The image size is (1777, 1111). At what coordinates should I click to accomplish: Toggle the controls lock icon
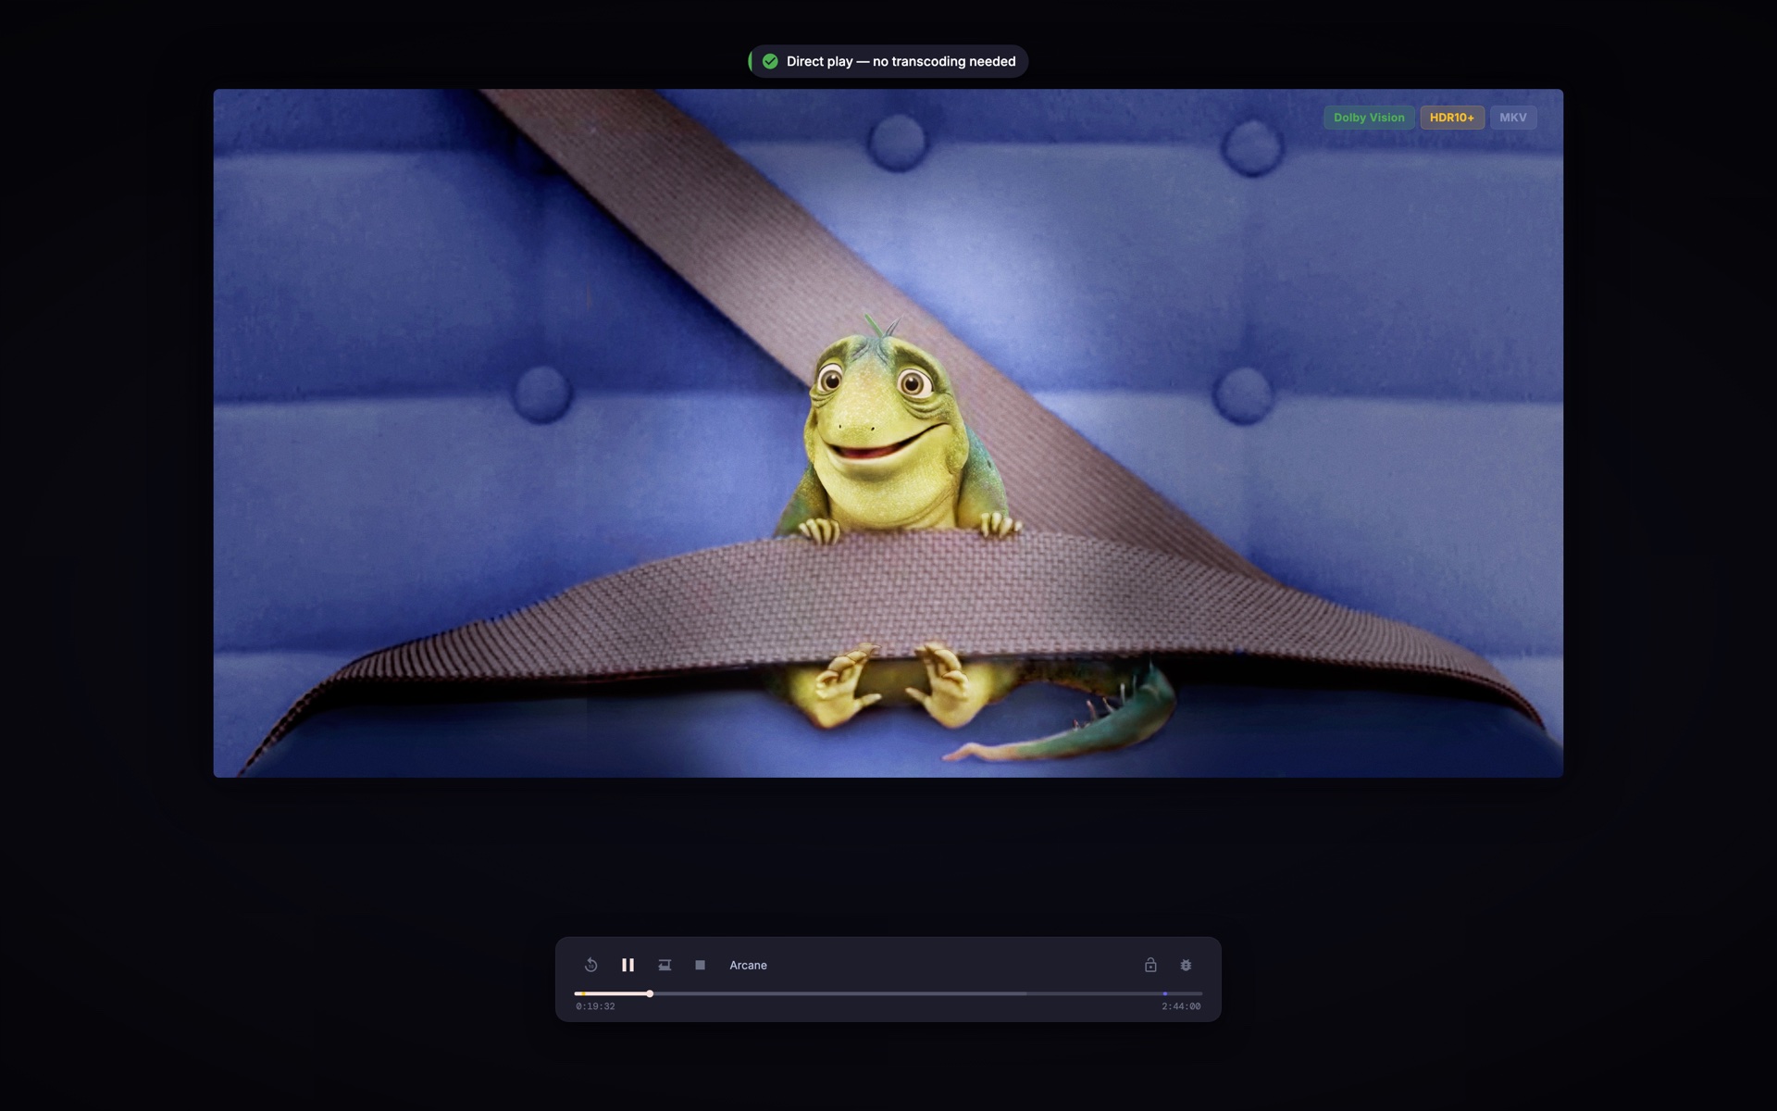coord(1150,965)
